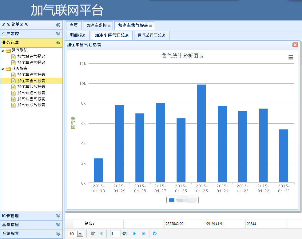Refresh the table data
The height and width of the screenshot is (239, 302).
coord(155,234)
